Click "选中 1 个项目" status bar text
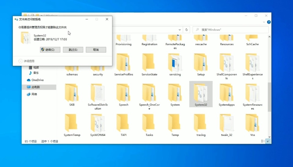 50,141
